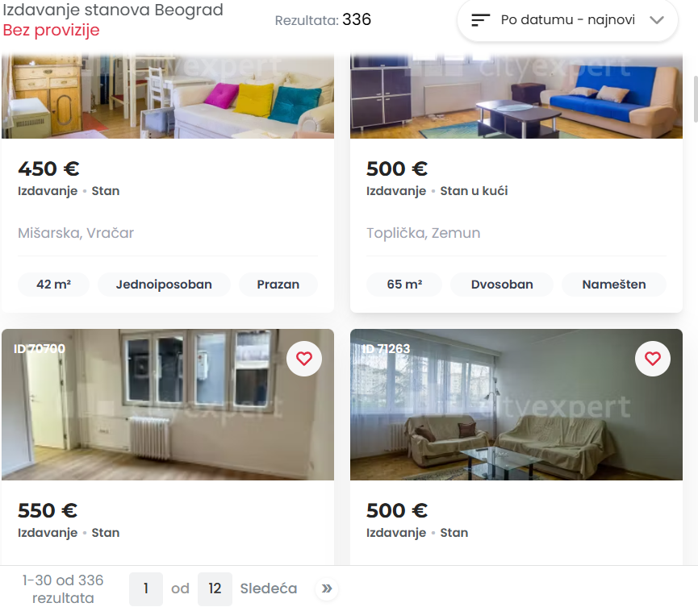Open the 450 € Mišarska, Vračar listing photo
The width and height of the screenshot is (698, 607).
point(168,96)
